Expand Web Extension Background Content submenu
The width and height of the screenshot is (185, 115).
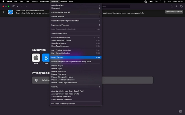click(x=76, y=21)
